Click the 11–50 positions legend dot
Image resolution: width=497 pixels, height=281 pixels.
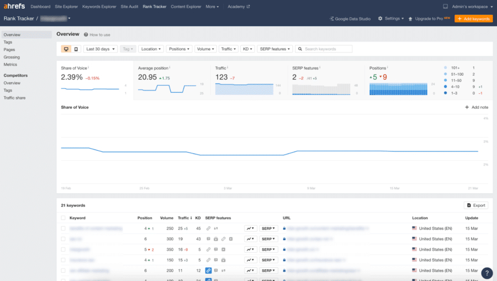tap(445, 81)
